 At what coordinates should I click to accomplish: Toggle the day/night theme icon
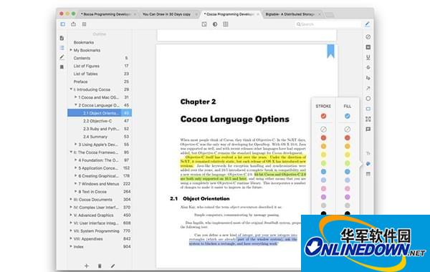(x=215, y=24)
